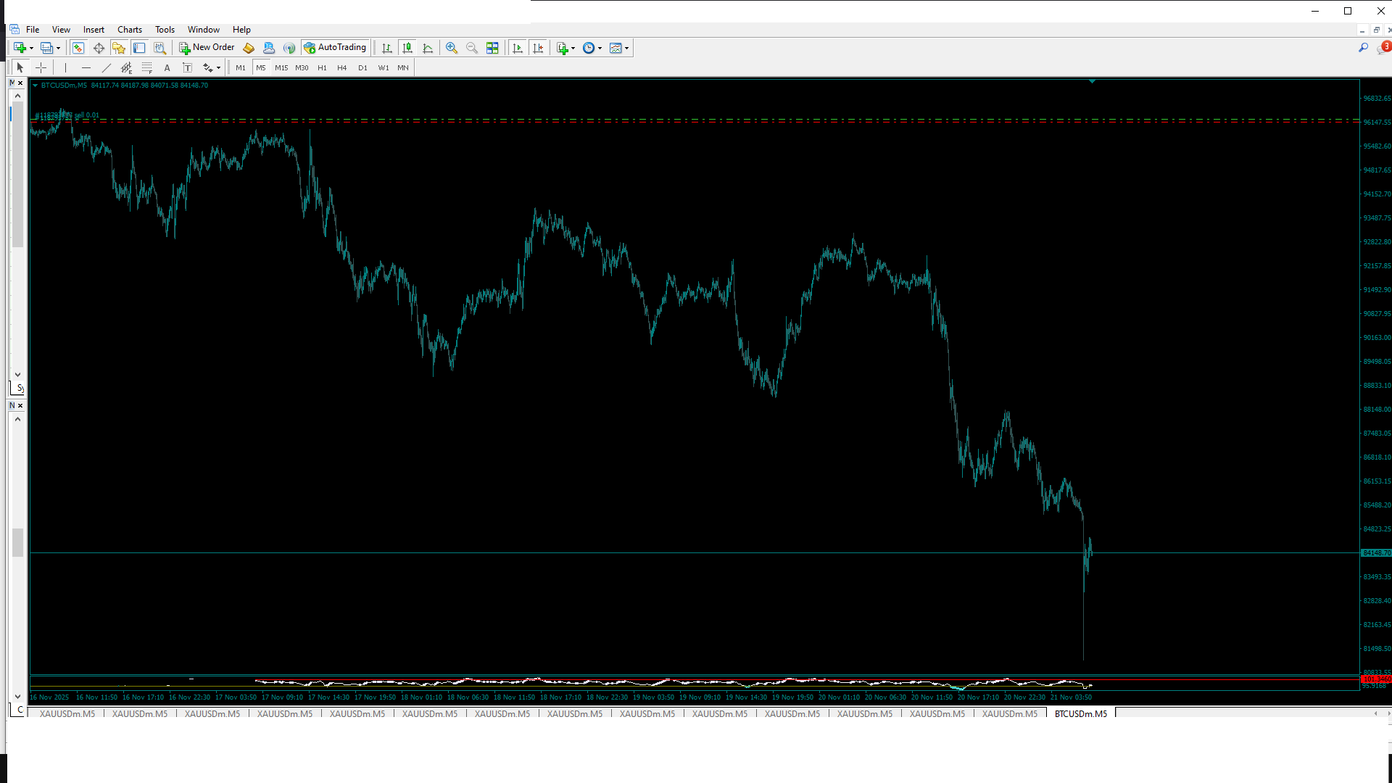1392x783 pixels.
Task: Click the New Order button
Action: (207, 48)
